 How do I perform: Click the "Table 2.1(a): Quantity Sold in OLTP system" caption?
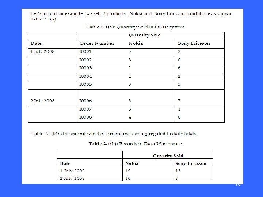coord(136,27)
